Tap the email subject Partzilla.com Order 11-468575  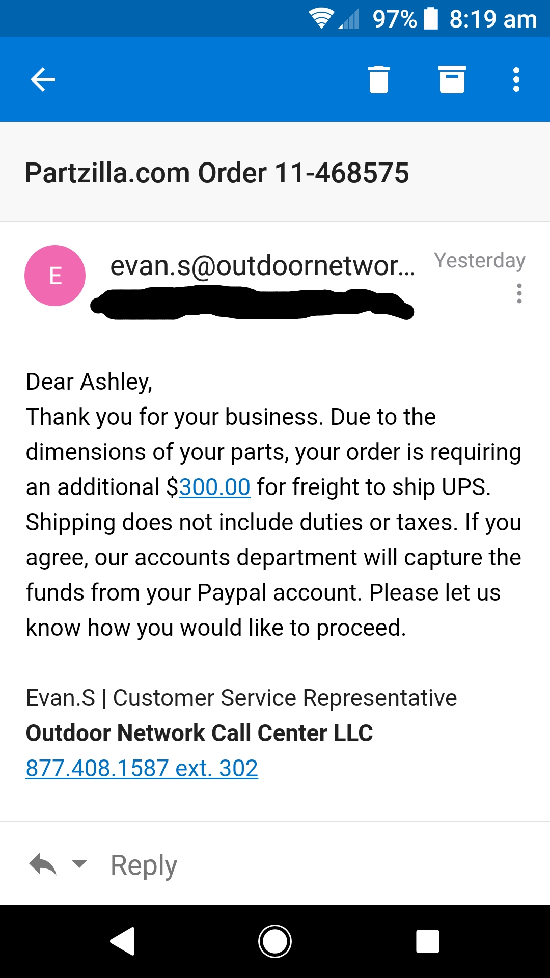217,173
